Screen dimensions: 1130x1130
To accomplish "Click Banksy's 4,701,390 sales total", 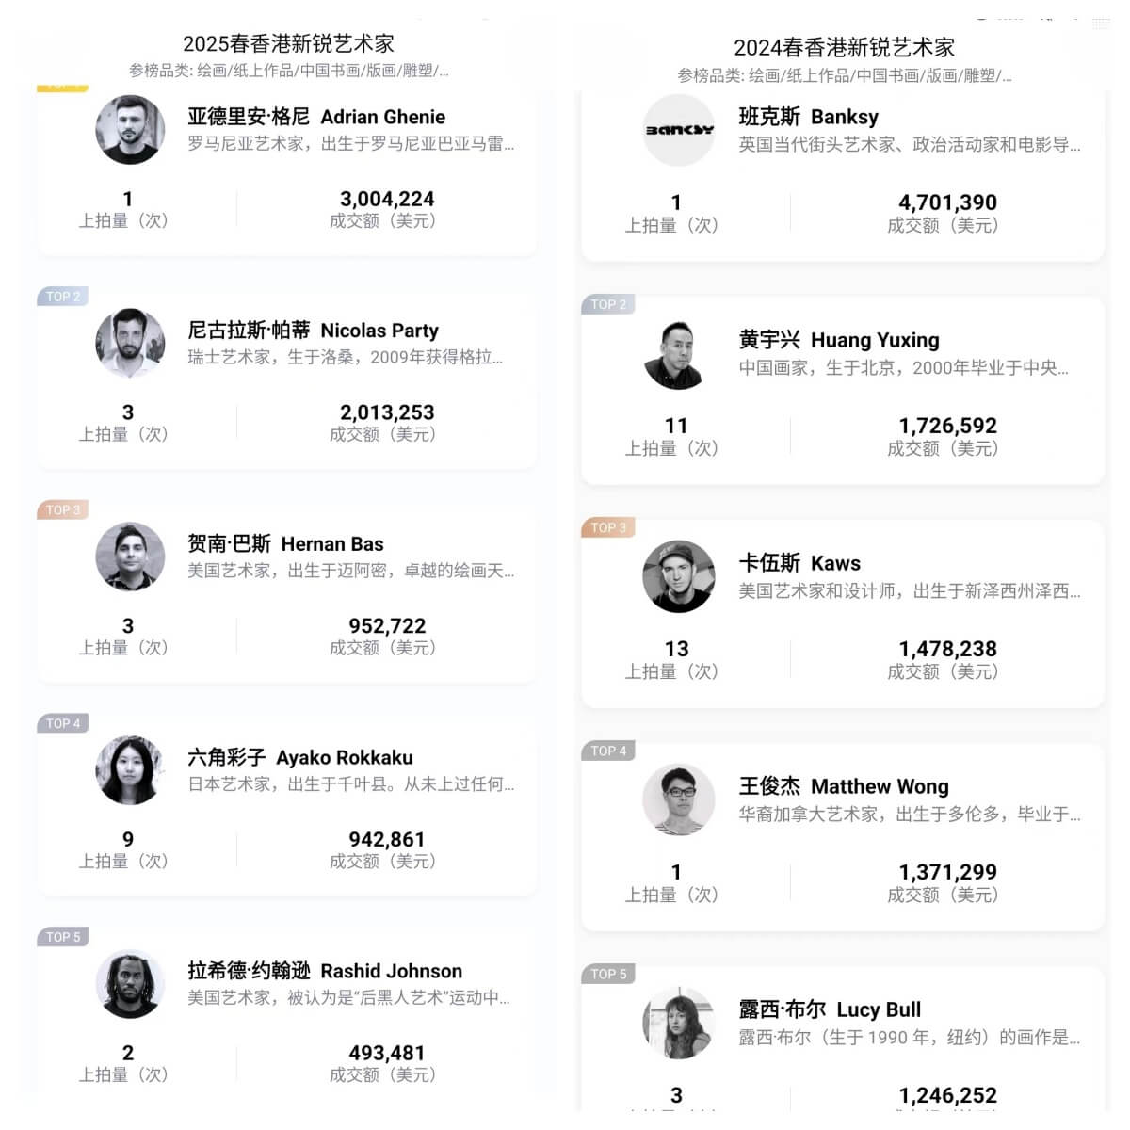I will (947, 202).
